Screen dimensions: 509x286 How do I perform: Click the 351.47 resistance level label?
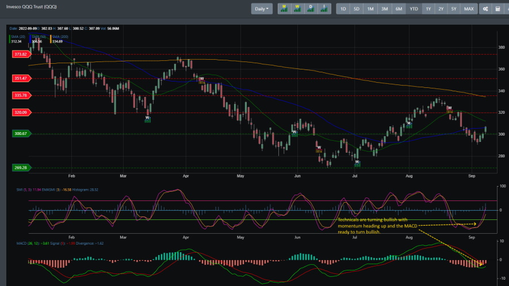click(21, 78)
